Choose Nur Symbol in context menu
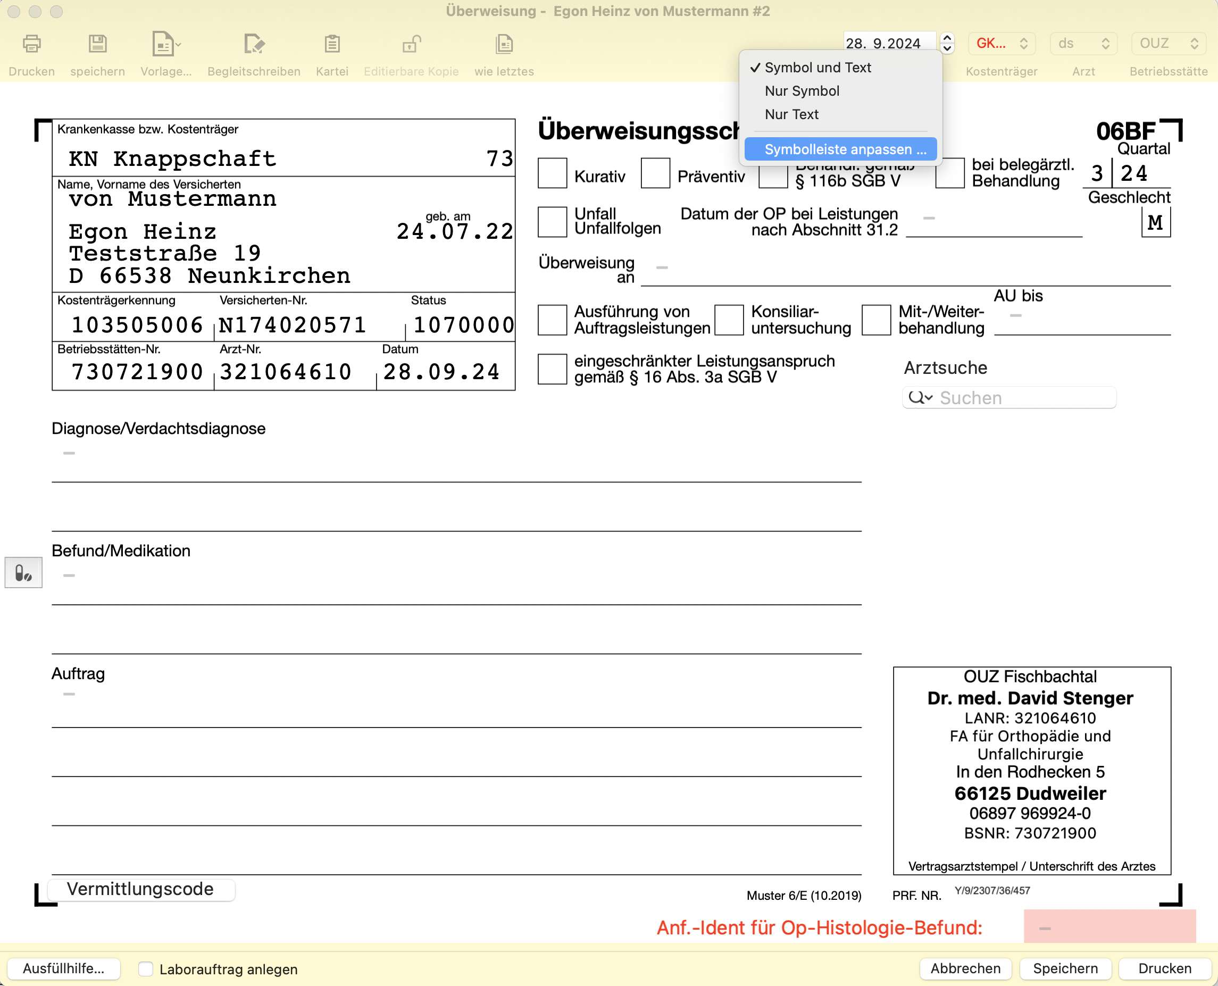The width and height of the screenshot is (1218, 986). (x=841, y=91)
